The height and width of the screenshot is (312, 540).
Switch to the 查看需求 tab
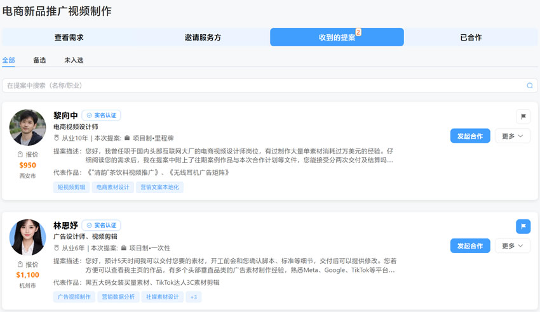coord(69,37)
